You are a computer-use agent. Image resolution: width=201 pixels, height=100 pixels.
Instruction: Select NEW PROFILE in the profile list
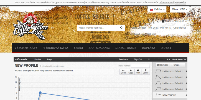pos(169,95)
